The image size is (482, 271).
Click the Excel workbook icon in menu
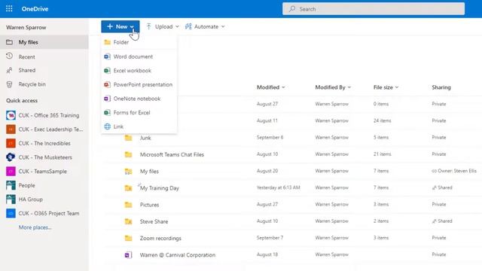pos(107,70)
